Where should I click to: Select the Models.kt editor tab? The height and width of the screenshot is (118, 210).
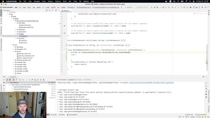66,10
